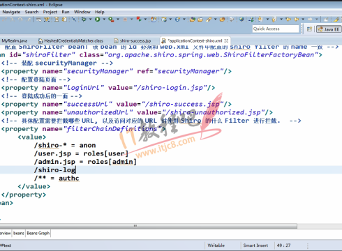342x251 pixels.
Task: Click the web browser globe icon
Action: click(241, 20)
